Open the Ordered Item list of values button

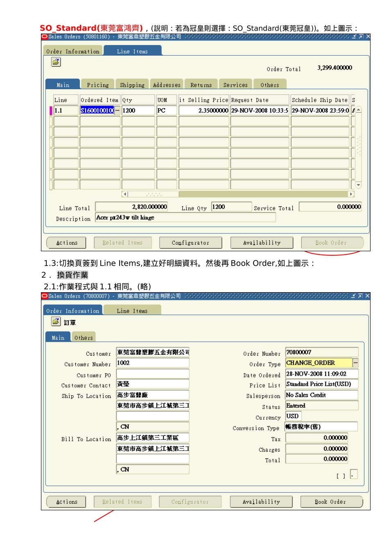118,110
